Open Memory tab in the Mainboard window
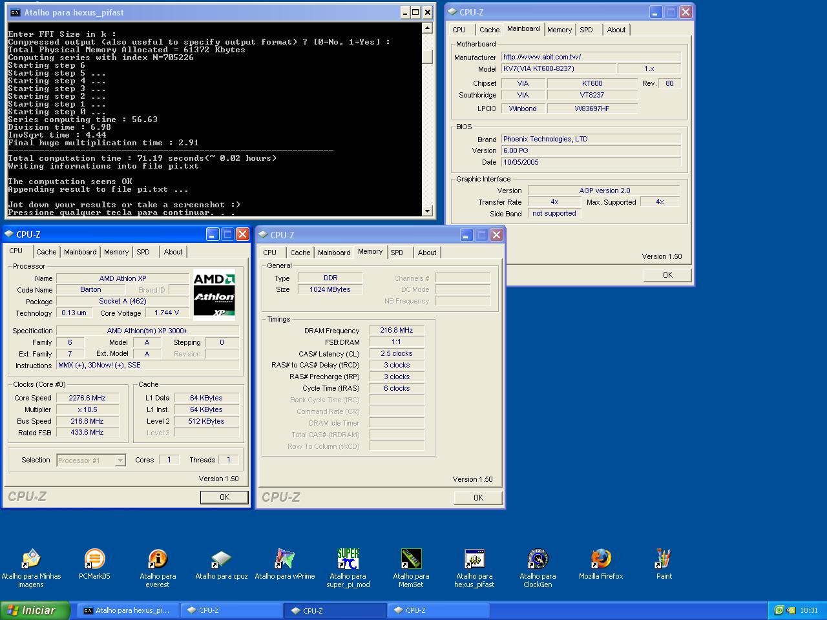The width and height of the screenshot is (827, 620). 560,30
